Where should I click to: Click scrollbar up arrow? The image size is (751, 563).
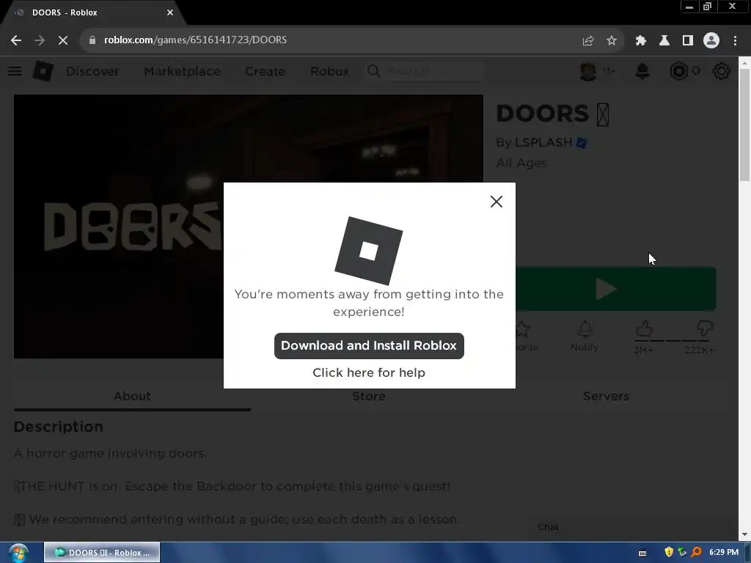pyautogui.click(x=744, y=62)
